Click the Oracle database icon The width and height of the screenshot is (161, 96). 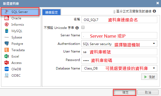click(x=7, y=18)
